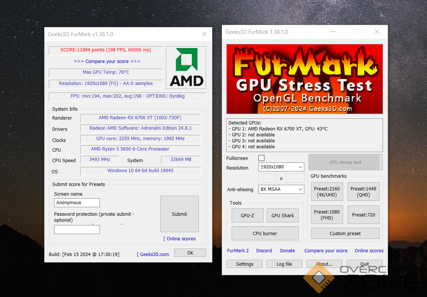Viewport: 427px width, 297px height.
Task: Open '[ Online scores' link in score window
Action: point(179,239)
